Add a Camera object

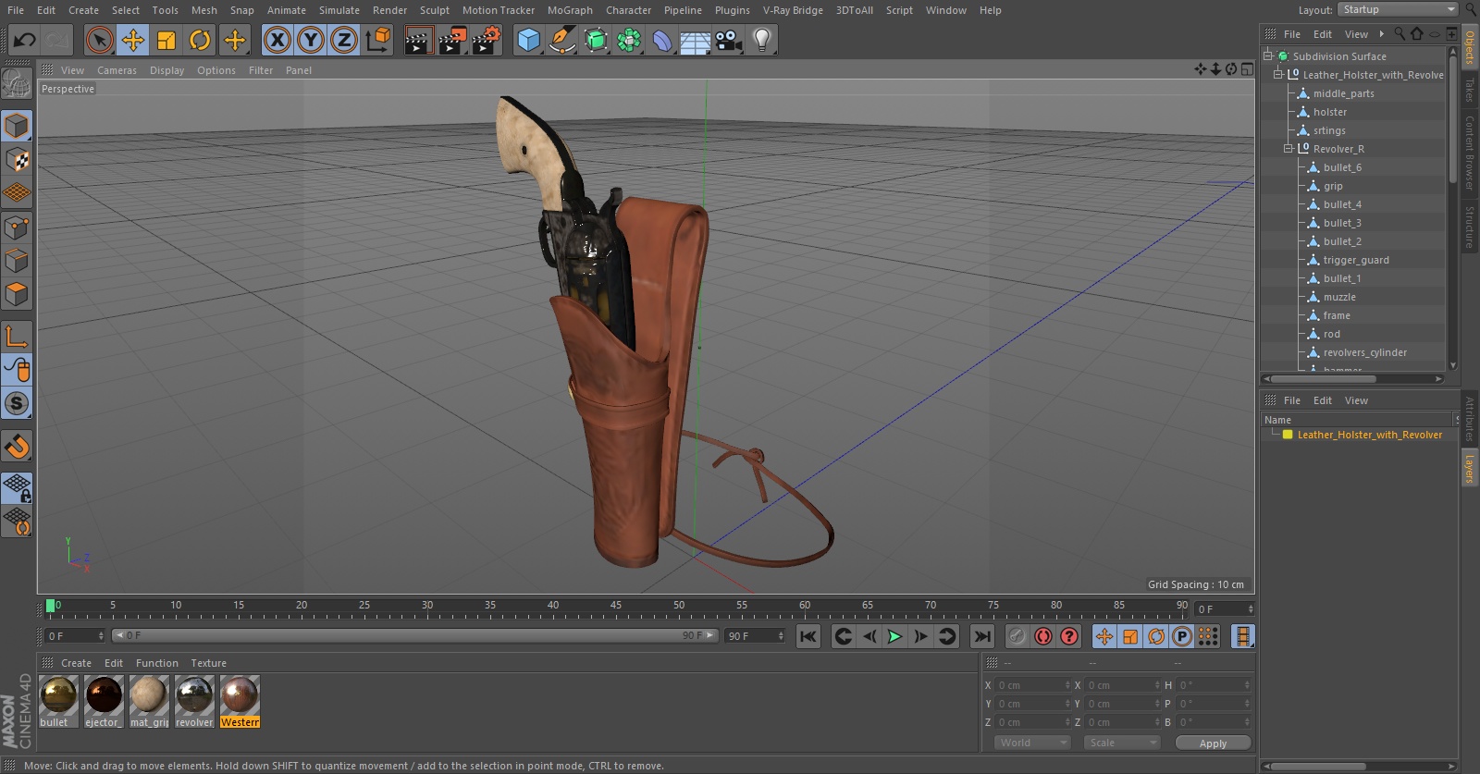pos(729,40)
